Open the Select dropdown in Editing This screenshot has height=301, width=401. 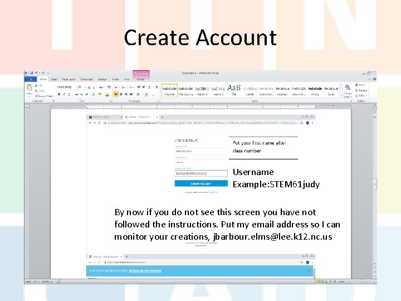click(361, 95)
